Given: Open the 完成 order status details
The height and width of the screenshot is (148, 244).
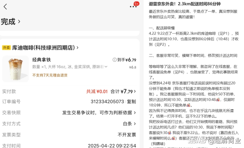Looking at the screenshot, I should tap(11, 22).
